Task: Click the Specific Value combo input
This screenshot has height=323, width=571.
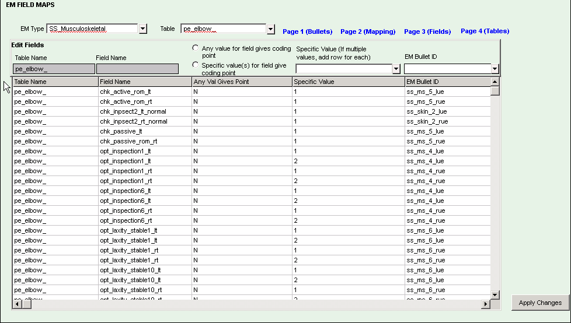Action: pyautogui.click(x=344, y=69)
